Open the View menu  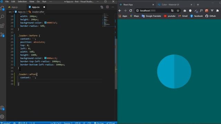point(32,1)
